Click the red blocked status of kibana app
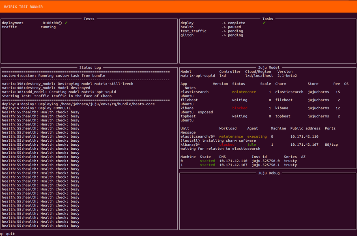 pyautogui.click(x=240, y=108)
